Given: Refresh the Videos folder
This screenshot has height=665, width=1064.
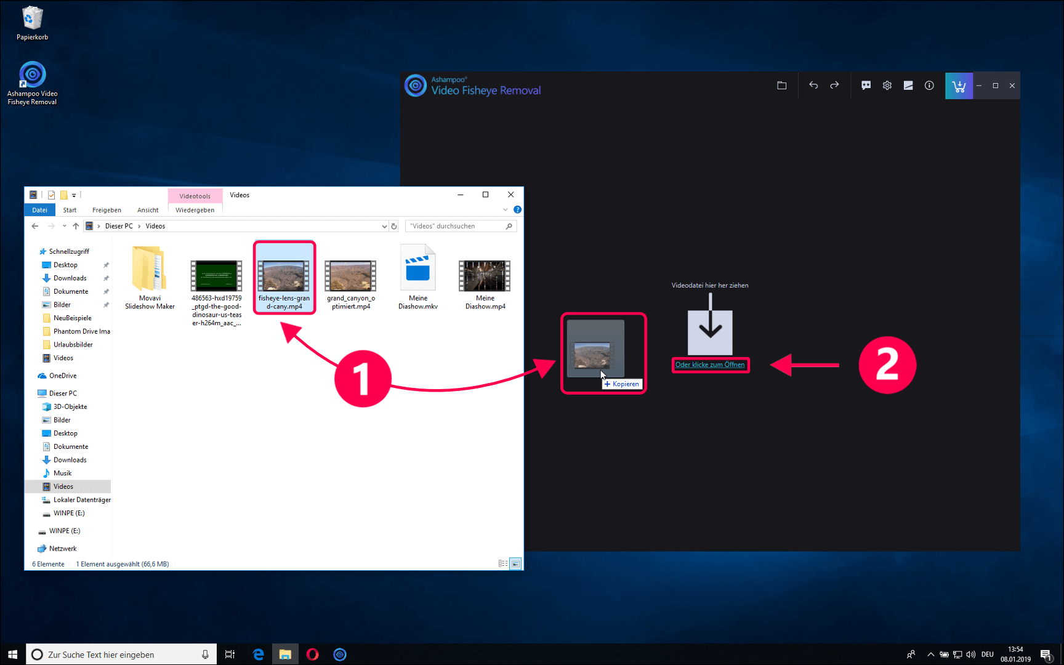Looking at the screenshot, I should click(394, 226).
